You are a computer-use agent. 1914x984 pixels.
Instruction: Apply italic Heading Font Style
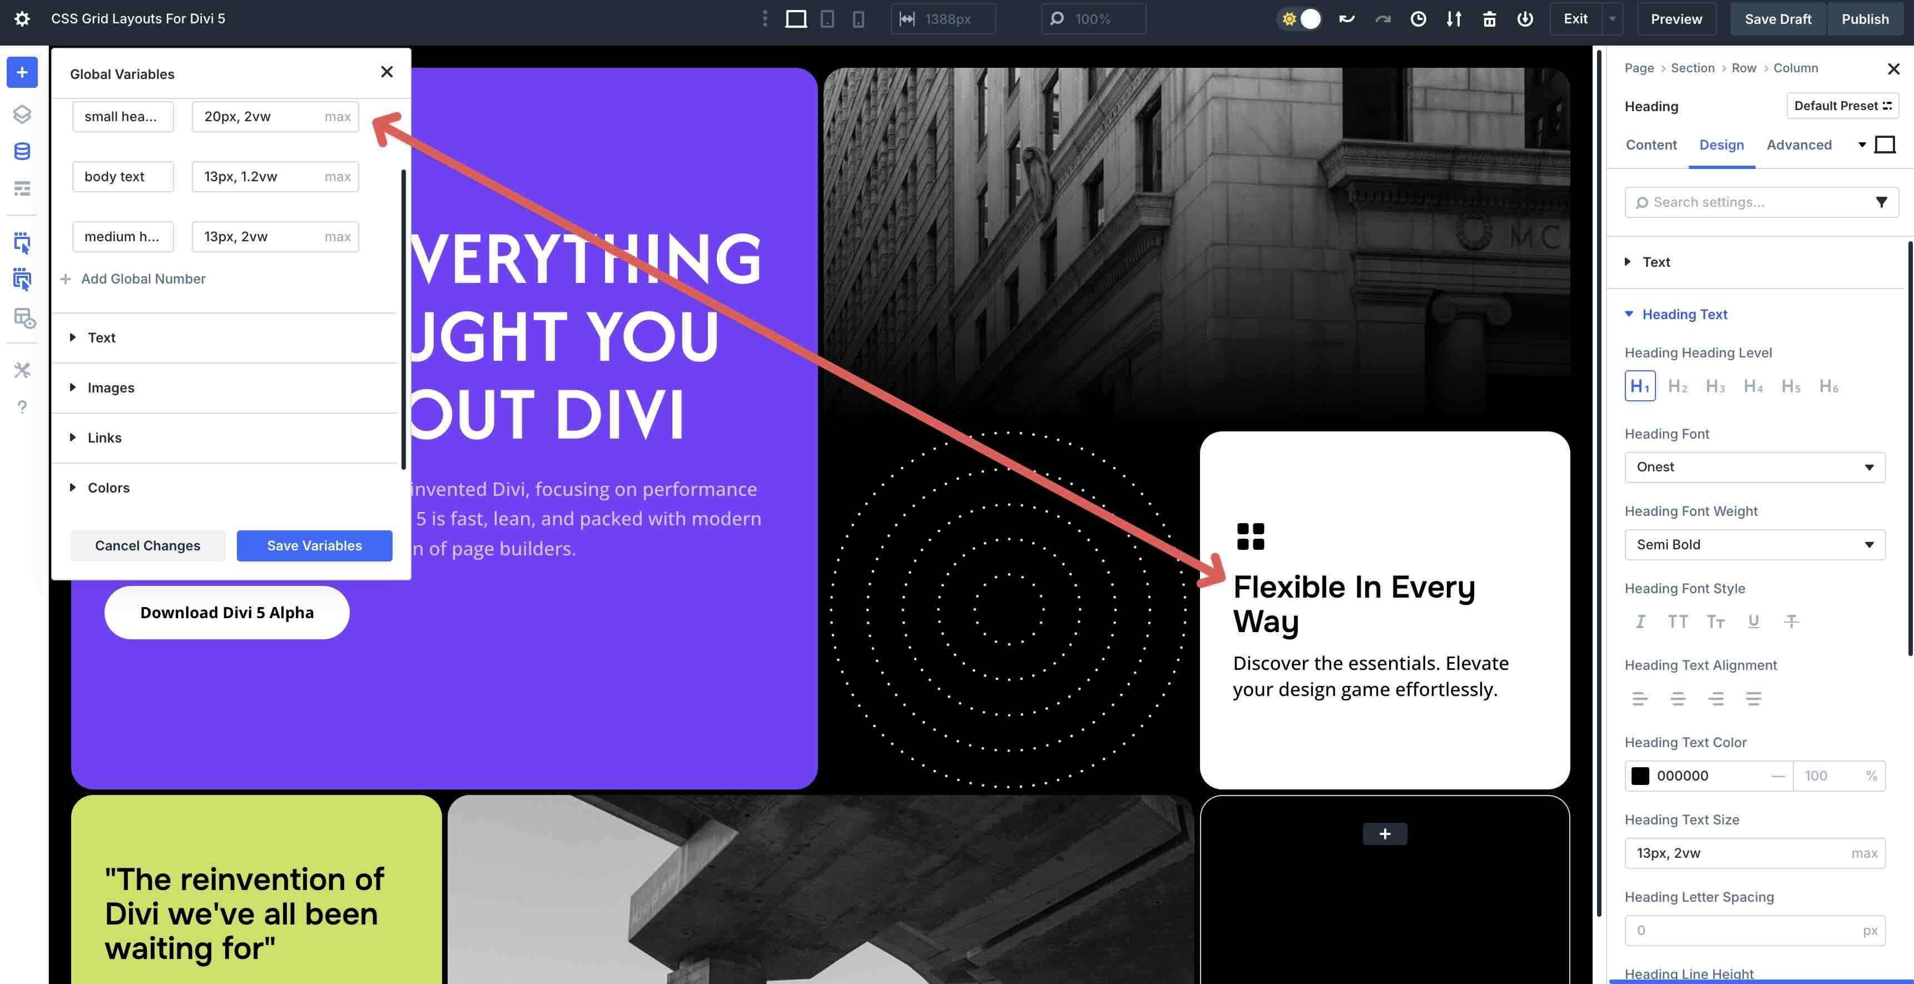coord(1640,622)
